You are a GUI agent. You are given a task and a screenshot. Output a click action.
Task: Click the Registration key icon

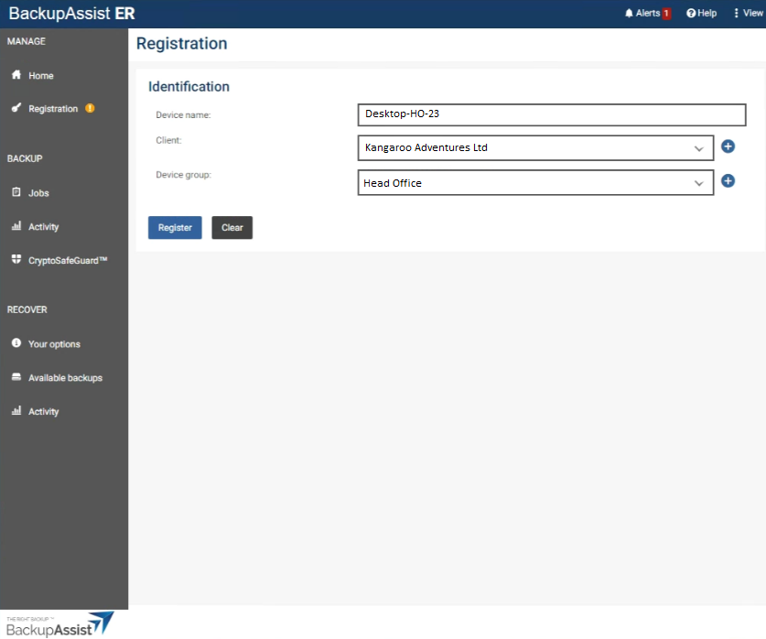click(16, 108)
